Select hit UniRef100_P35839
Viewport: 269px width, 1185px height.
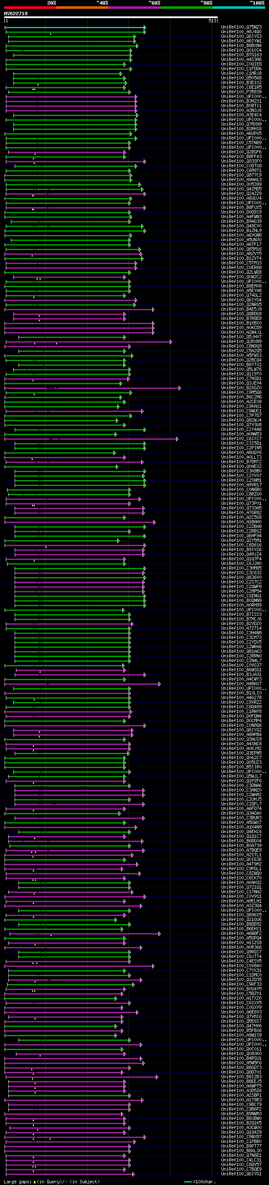[241, 92]
